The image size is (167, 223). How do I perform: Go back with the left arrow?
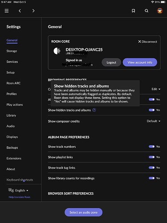pos(20,11)
